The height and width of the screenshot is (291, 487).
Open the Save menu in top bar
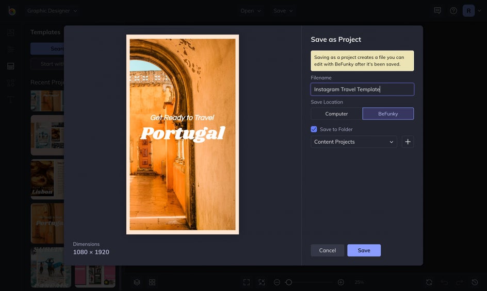pos(283,11)
